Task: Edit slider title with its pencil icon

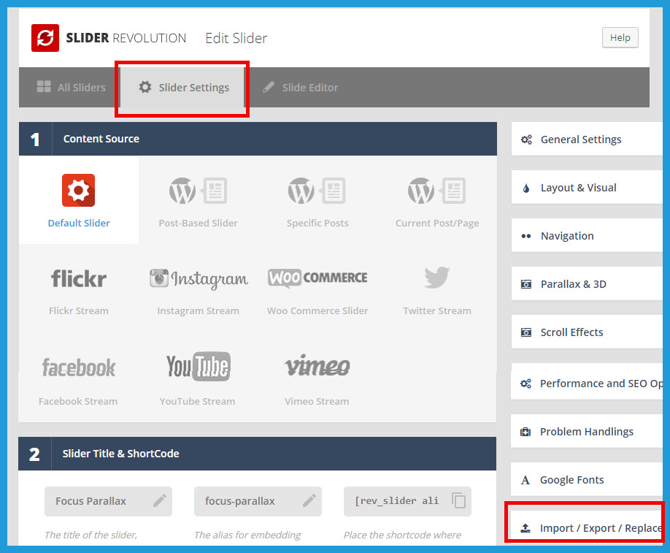Action: tap(160, 500)
